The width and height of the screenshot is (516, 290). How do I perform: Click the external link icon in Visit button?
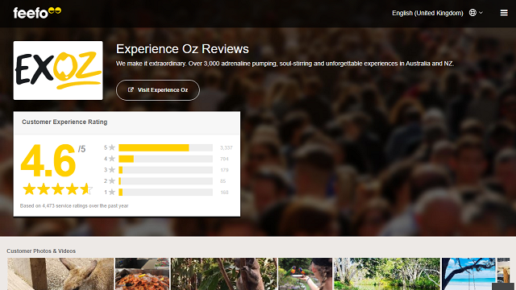coord(131,89)
